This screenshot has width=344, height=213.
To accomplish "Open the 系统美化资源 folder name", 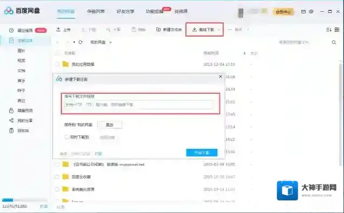I will click(x=83, y=189).
